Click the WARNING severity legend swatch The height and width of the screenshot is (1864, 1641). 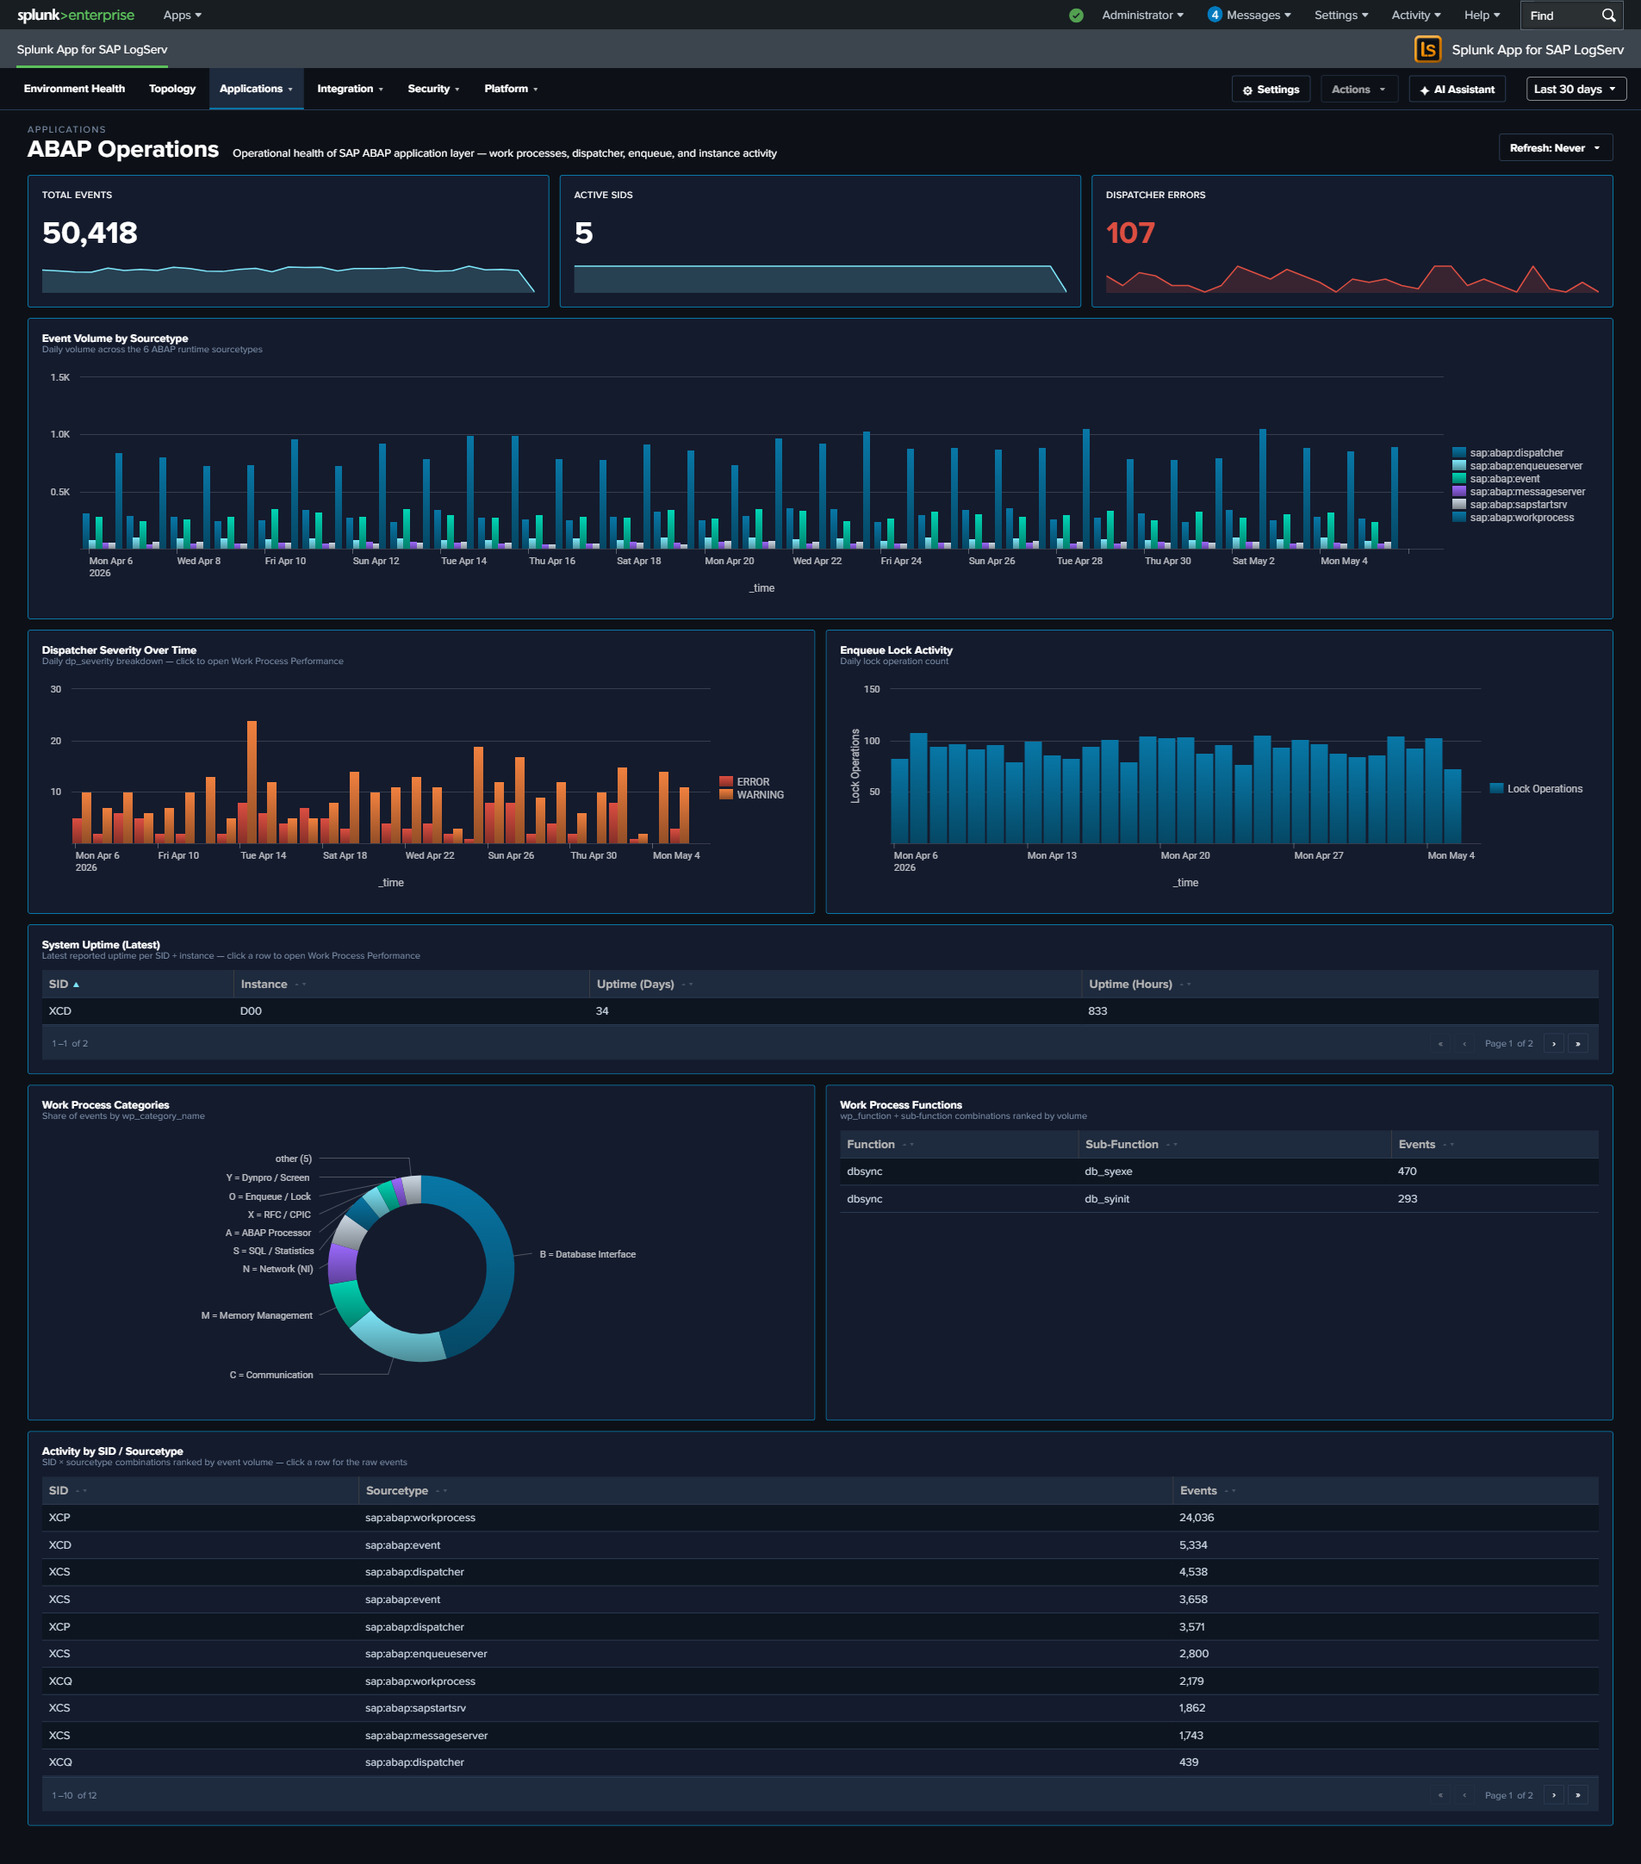click(726, 794)
